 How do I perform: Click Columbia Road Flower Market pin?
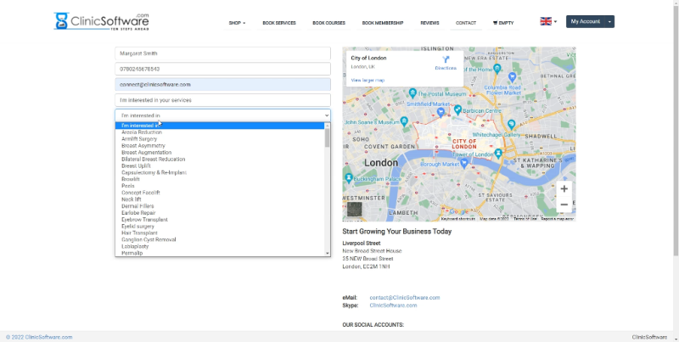tap(513, 77)
